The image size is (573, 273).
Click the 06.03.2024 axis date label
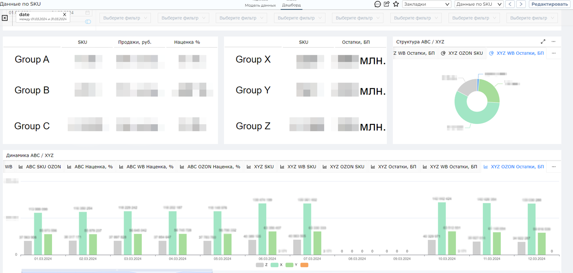[268, 259]
